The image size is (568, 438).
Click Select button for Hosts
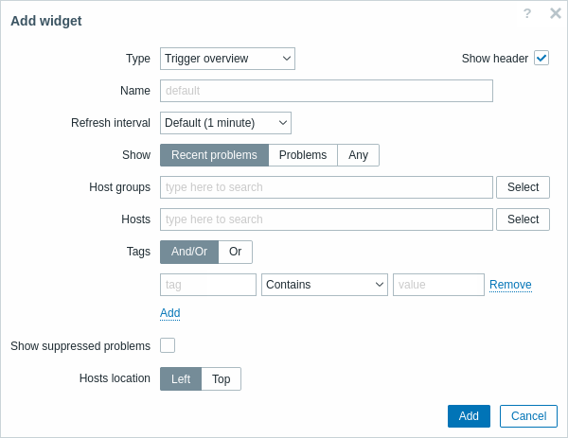pyautogui.click(x=523, y=219)
